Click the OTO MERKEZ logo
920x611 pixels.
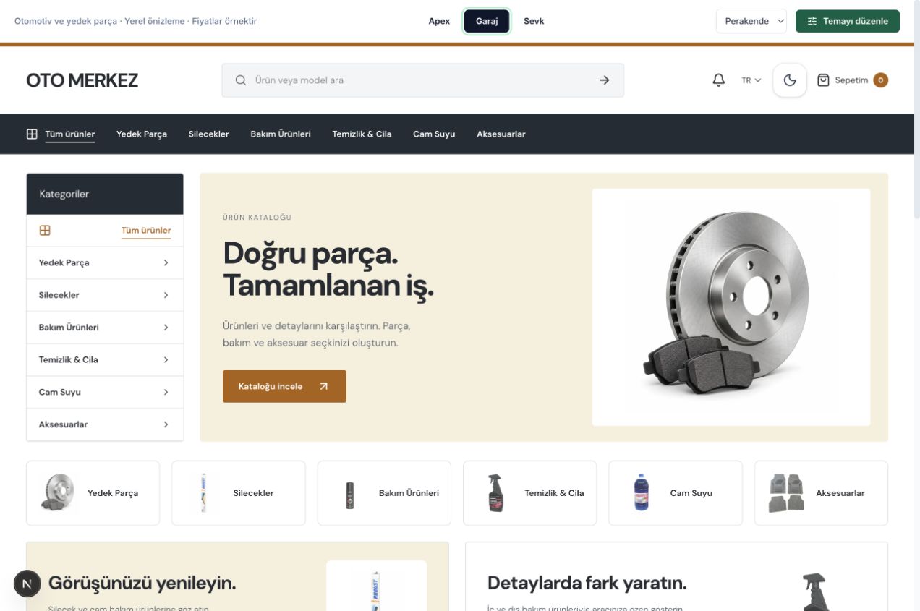[x=82, y=80]
